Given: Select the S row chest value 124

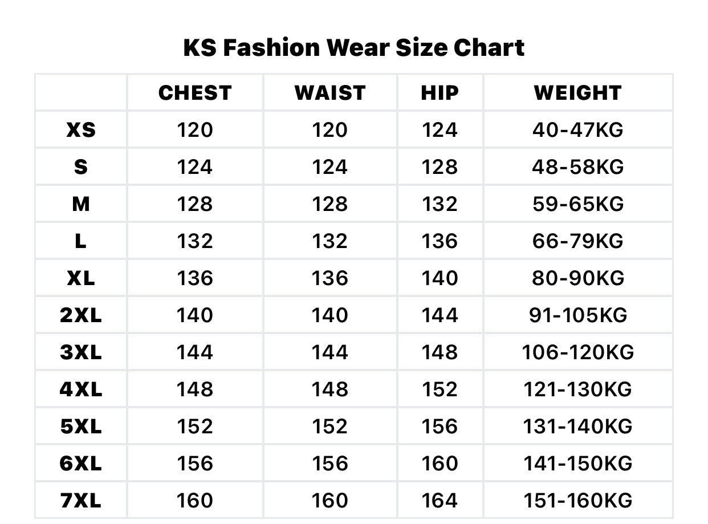Looking at the screenshot, I should coord(195,167).
